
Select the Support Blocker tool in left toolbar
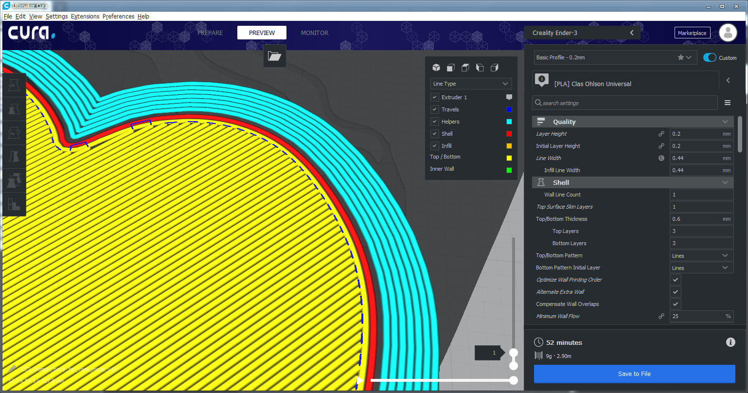pos(14,204)
